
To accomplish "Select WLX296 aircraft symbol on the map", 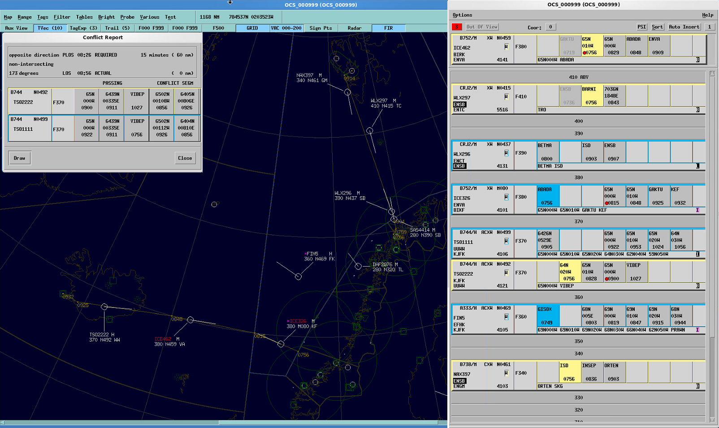I will point(391,211).
